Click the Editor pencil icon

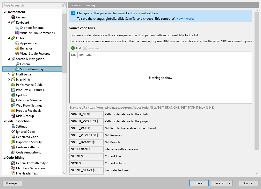pyautogui.click(x=13, y=38)
